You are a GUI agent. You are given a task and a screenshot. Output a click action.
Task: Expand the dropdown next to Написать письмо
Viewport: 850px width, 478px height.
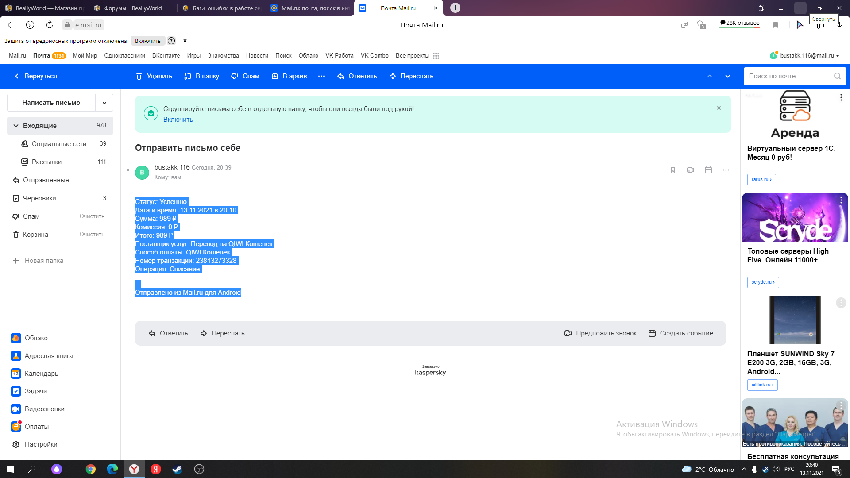104,103
